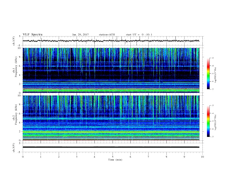The image size is (228, 176).
Task: Click the "-3" tick on ch.1 color scale
Action: 212,58
